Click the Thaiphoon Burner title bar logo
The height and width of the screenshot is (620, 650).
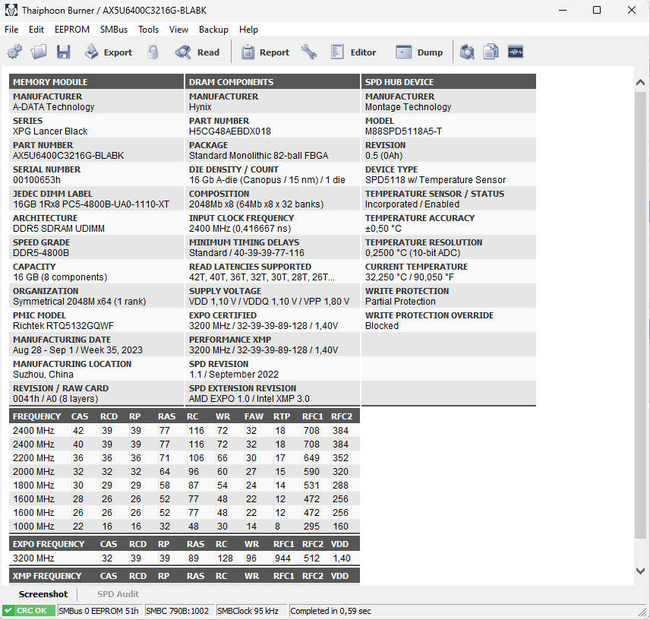pyautogui.click(x=11, y=10)
